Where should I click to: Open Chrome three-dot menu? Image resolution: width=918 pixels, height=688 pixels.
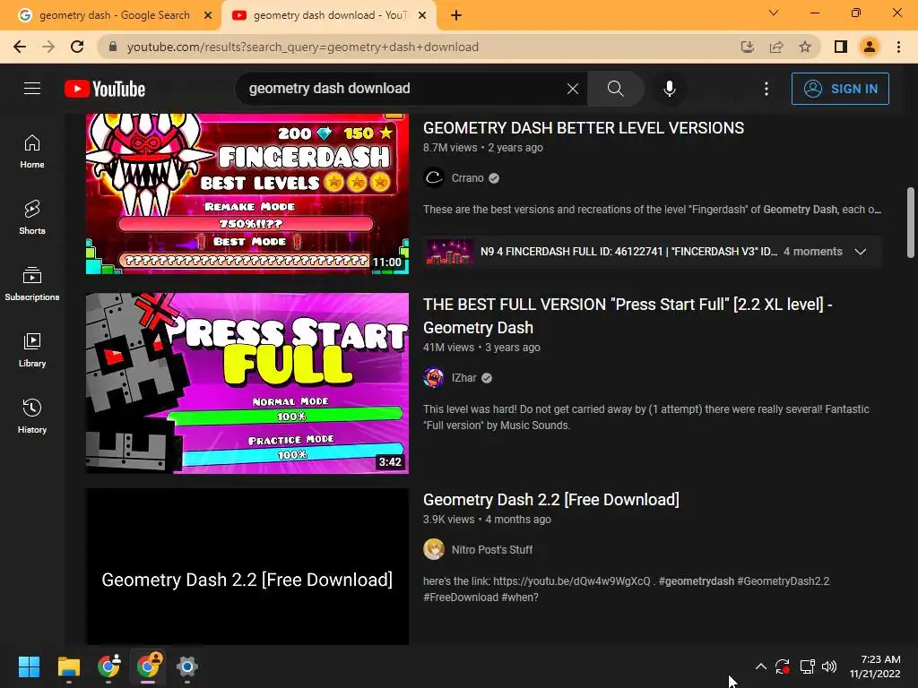(898, 47)
